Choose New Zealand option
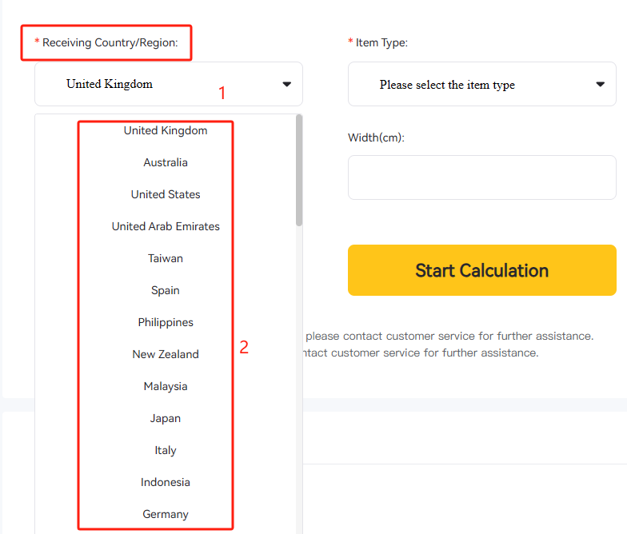 coord(166,354)
